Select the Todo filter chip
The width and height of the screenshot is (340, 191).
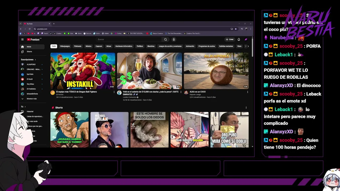click(x=54, y=46)
